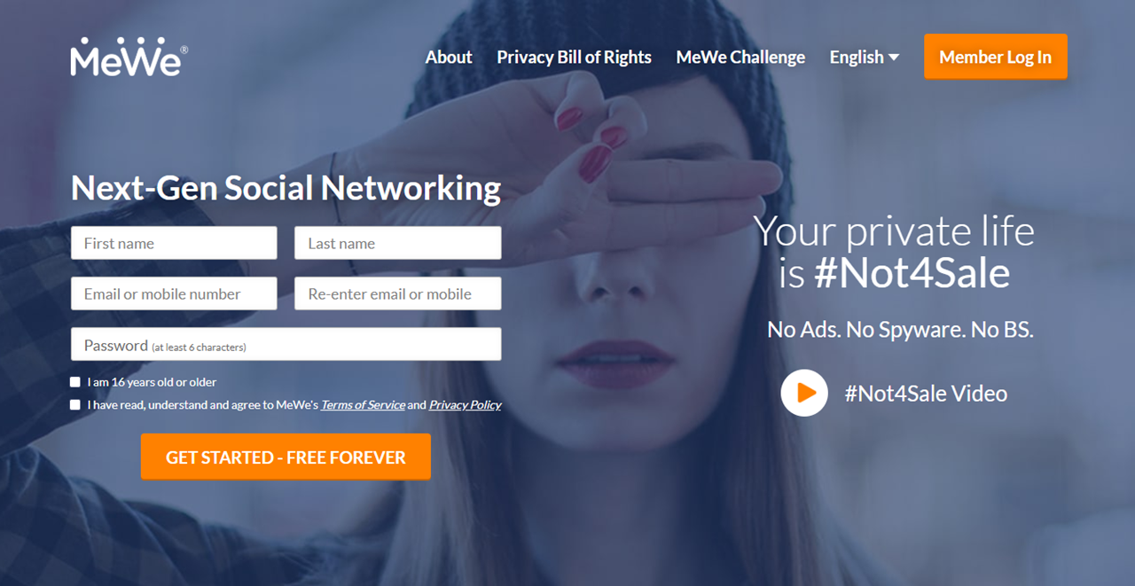The width and height of the screenshot is (1135, 586).
Task: Click Get Started - Free Forever
Action: pyautogui.click(x=286, y=457)
